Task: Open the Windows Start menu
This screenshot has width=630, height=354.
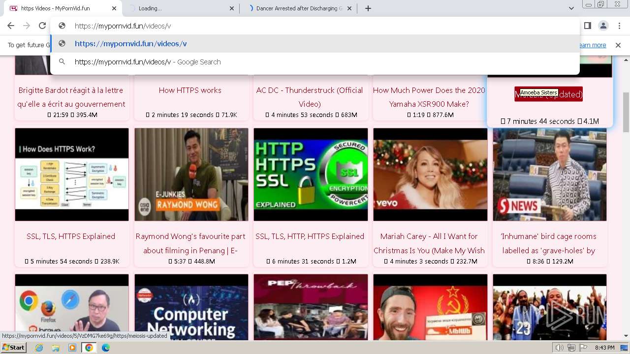Action: point(13,348)
